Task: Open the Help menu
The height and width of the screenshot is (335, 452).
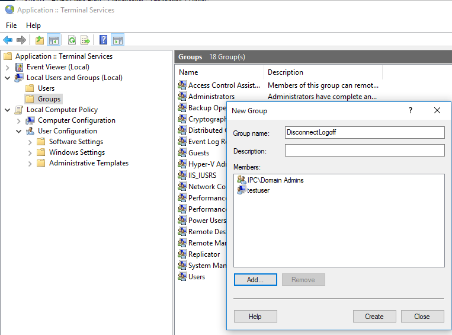Action: click(x=33, y=25)
